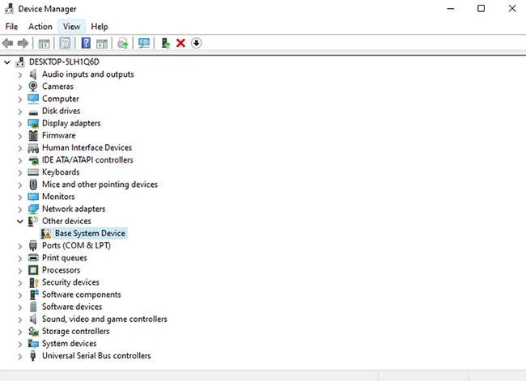The image size is (526, 381).
Task: Select the Base System Device label
Action: [x=91, y=234]
